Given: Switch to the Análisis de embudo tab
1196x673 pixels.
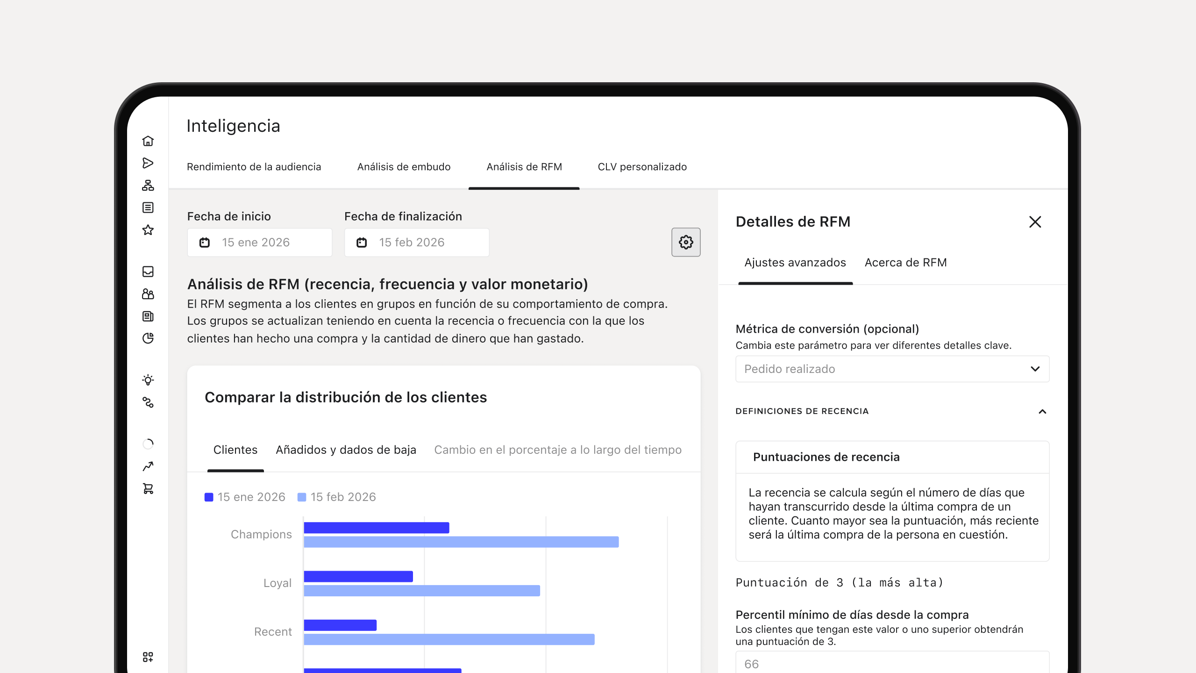Looking at the screenshot, I should [404, 167].
